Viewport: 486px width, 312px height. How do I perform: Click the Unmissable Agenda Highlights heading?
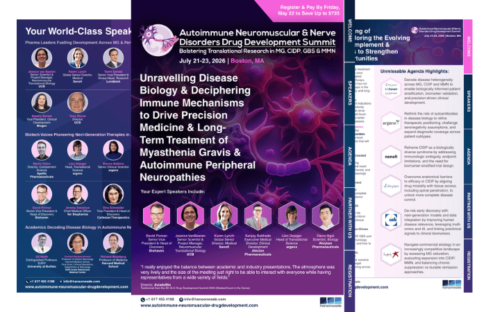[x=414, y=71]
